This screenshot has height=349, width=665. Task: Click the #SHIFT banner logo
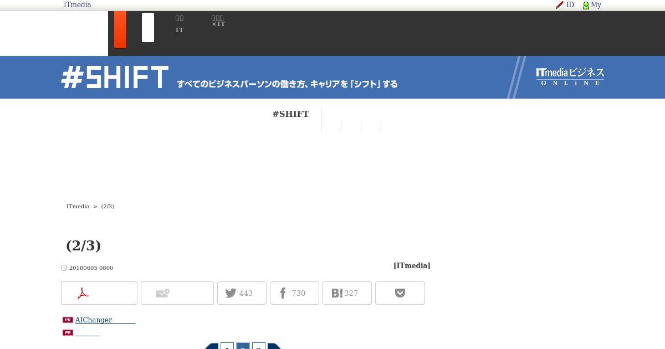point(115,77)
